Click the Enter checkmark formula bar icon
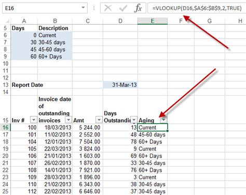This screenshot has height=195, width=246. [123, 8]
